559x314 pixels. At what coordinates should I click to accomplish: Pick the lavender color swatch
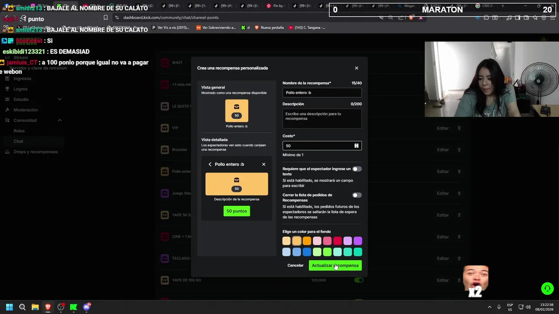pos(348,241)
